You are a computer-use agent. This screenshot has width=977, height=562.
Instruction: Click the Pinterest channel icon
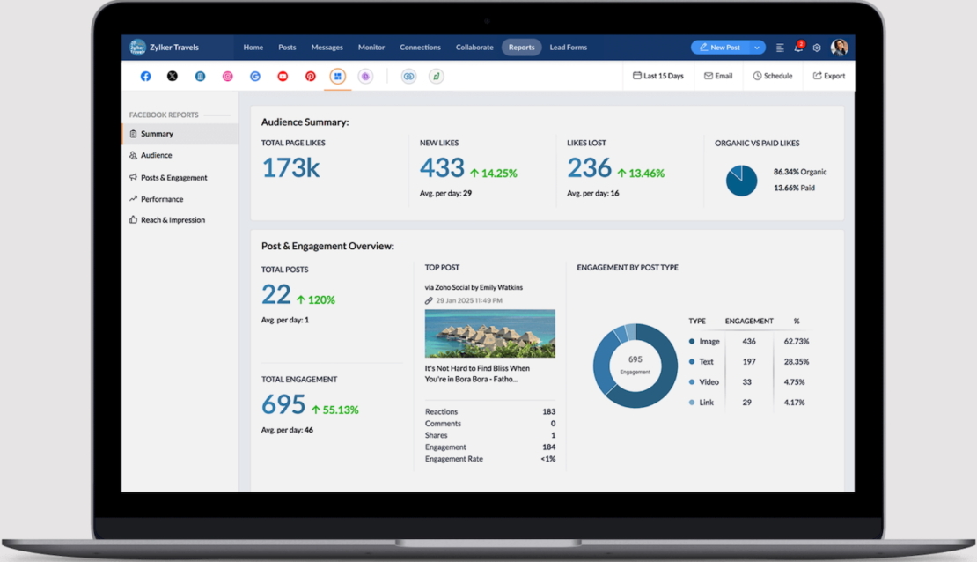click(x=310, y=76)
